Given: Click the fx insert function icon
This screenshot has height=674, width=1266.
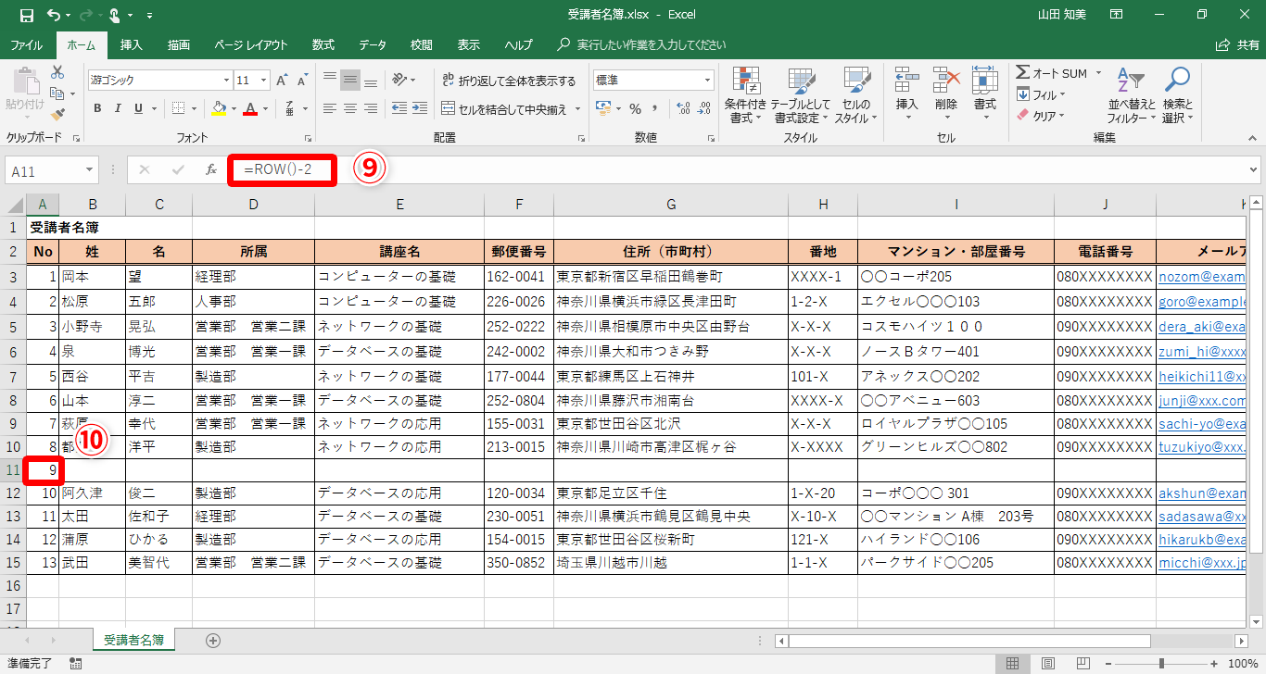Looking at the screenshot, I should pyautogui.click(x=211, y=169).
